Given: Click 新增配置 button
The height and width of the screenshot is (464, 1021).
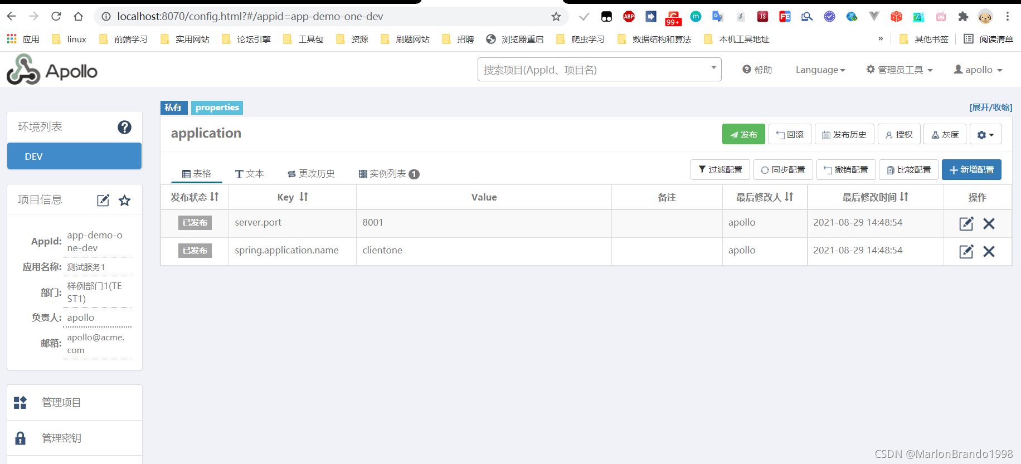Looking at the screenshot, I should pyautogui.click(x=971, y=170).
